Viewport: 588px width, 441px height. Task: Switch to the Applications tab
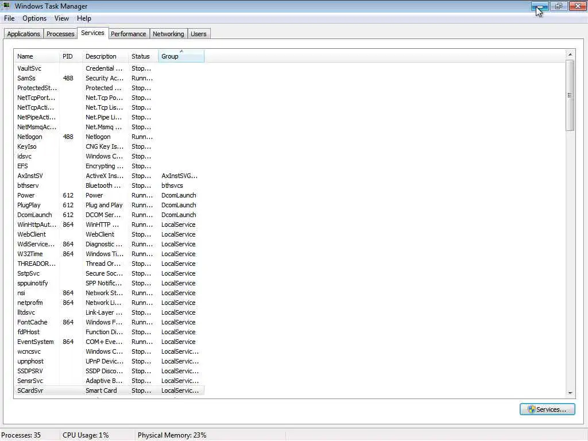(x=24, y=34)
